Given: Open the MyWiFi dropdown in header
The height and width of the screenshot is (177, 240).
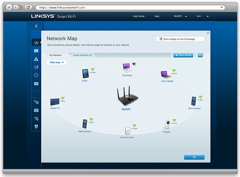Looking at the screenshot, I should tap(180, 16).
